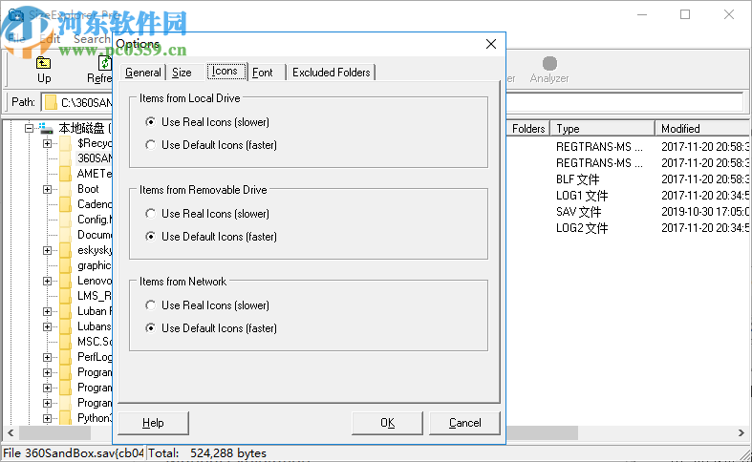
Task: Expand the Luban F folder node
Action: coord(47,311)
